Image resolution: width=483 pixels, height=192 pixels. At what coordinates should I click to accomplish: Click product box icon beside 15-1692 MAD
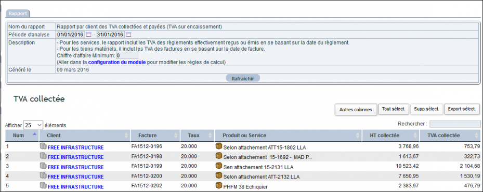[x=219, y=156]
